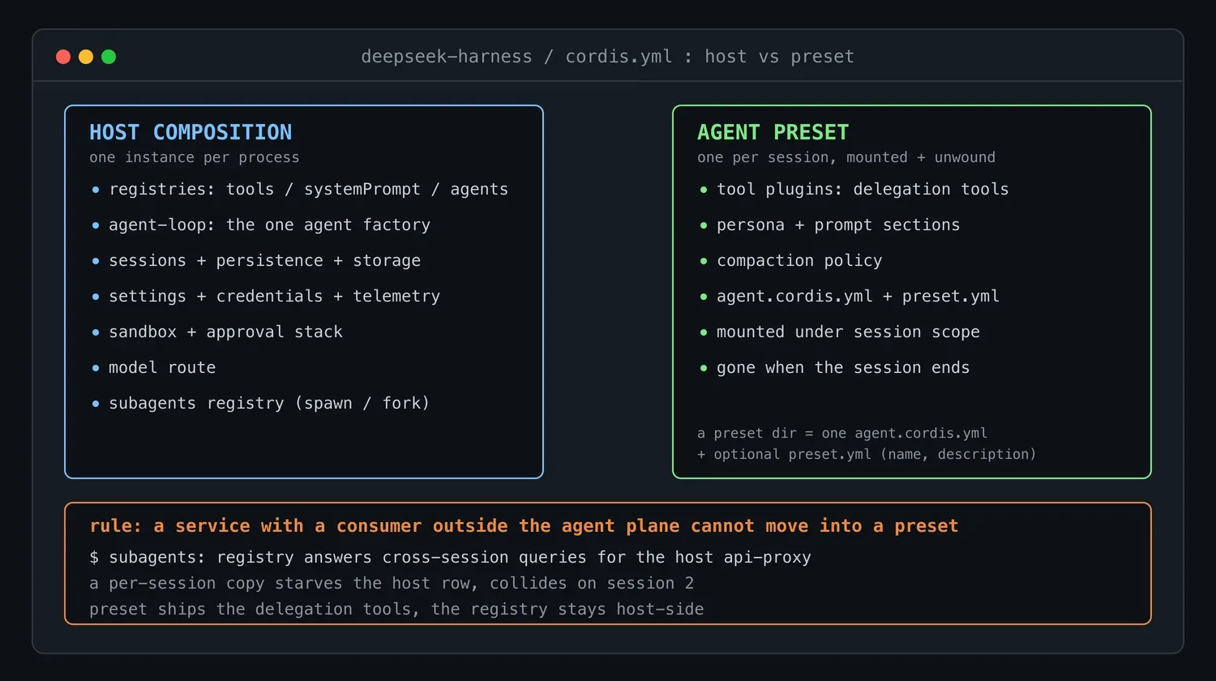The height and width of the screenshot is (681, 1216).
Task: Select the "AGENT PRESET" heading
Action: tap(773, 132)
